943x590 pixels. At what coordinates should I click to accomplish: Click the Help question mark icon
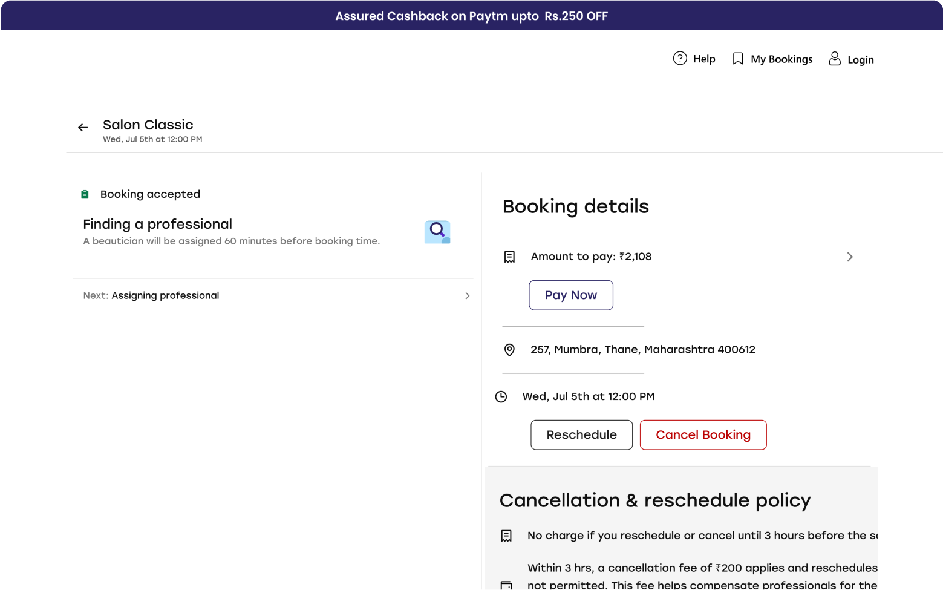click(x=680, y=59)
